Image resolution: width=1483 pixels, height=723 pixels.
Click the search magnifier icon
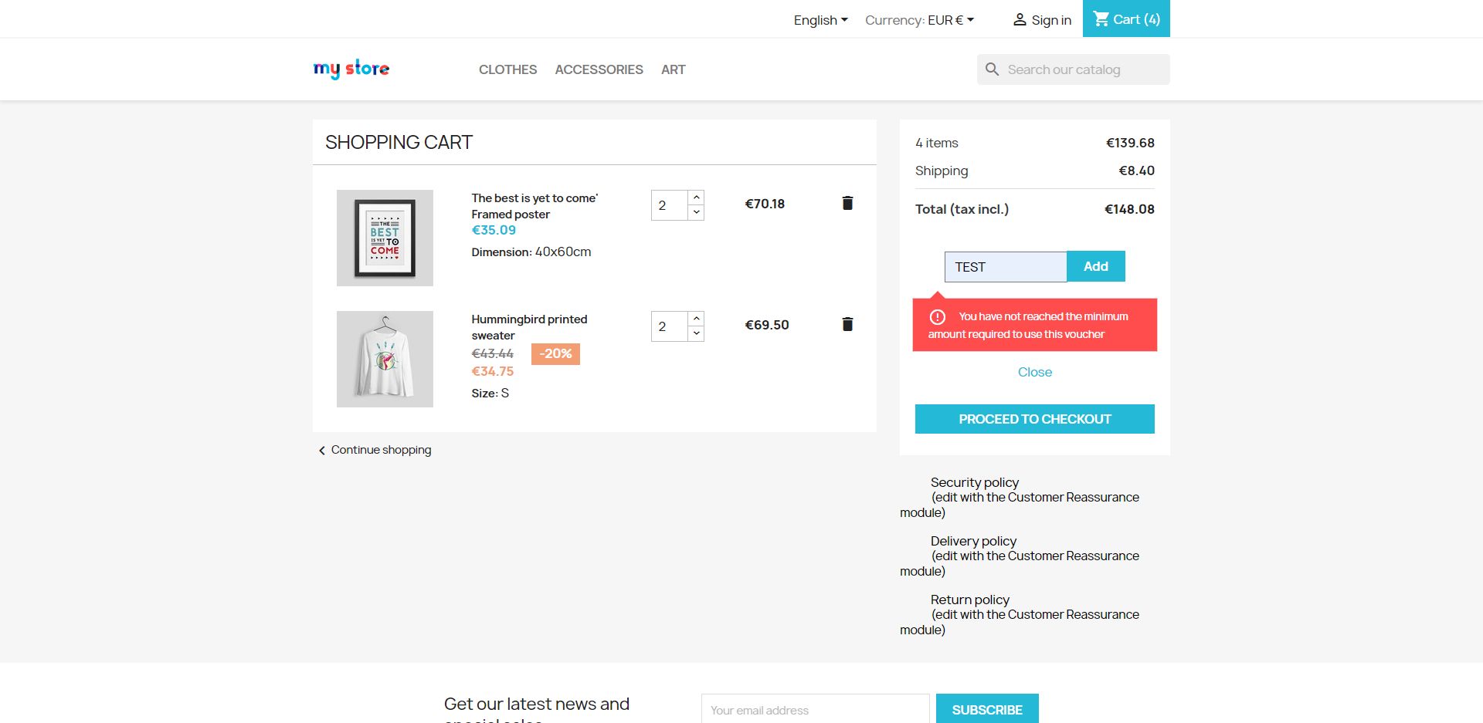click(993, 69)
